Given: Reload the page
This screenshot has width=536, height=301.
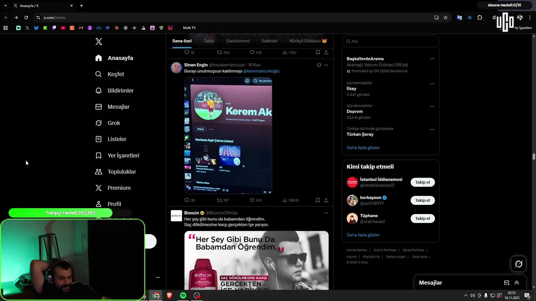Looking at the screenshot, I should (x=26, y=18).
